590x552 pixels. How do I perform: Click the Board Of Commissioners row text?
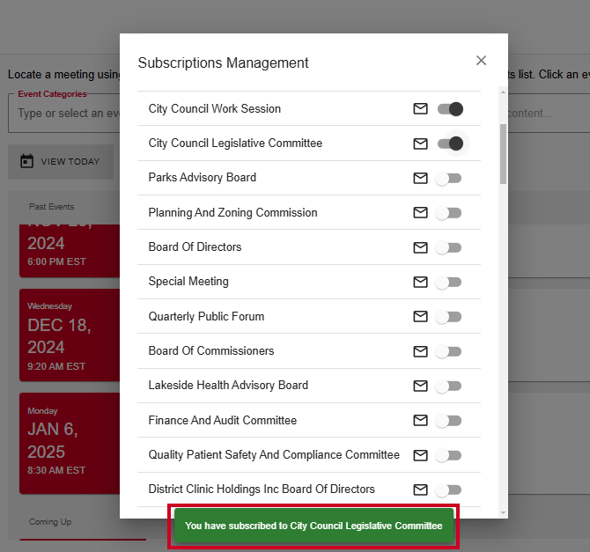tap(211, 350)
